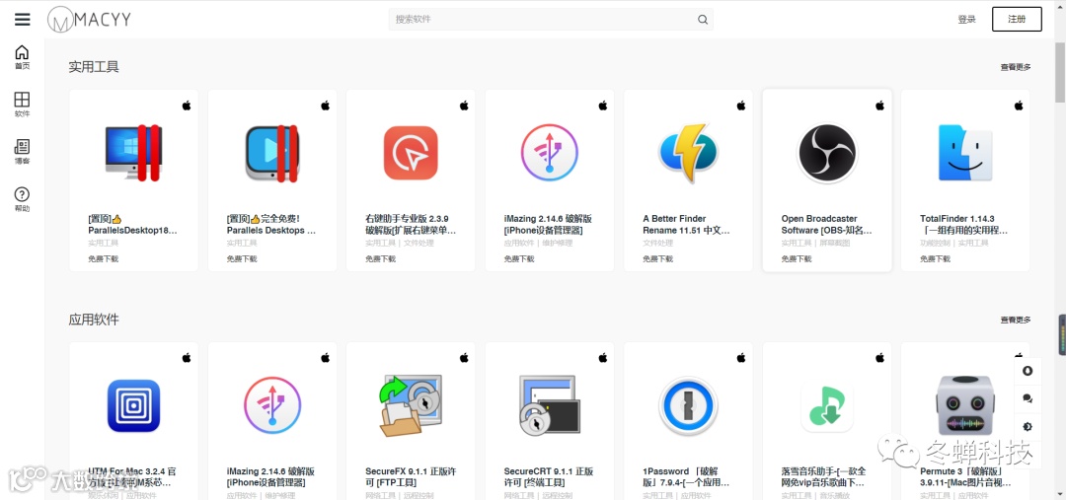Open 落雪音乐助手 green music icon
Image resolution: width=1066 pixels, height=500 pixels.
[x=827, y=406]
